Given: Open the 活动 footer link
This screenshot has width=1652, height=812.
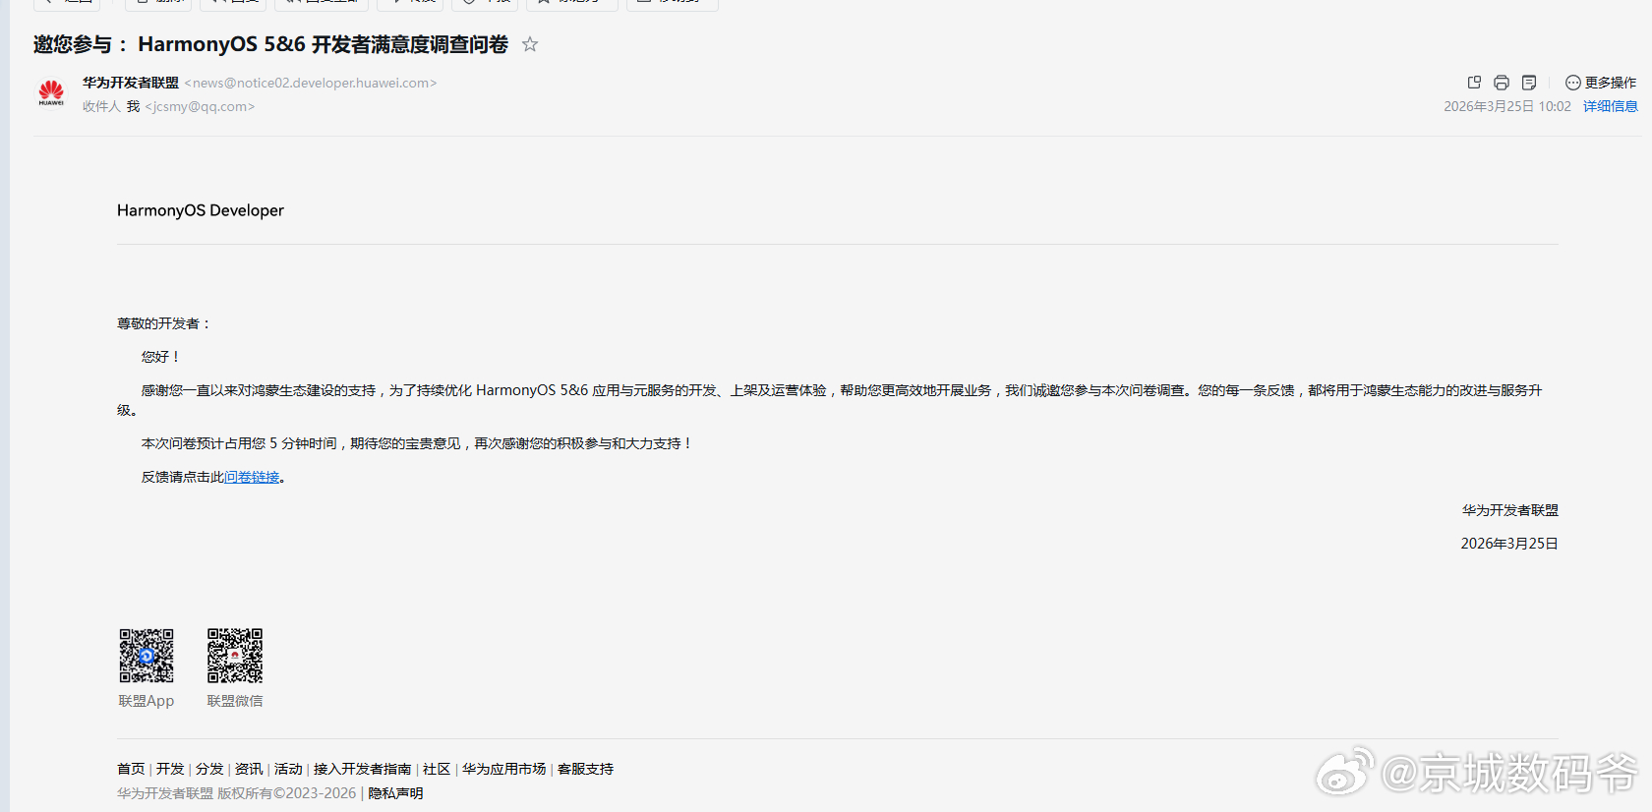Looking at the screenshot, I should pos(288,769).
